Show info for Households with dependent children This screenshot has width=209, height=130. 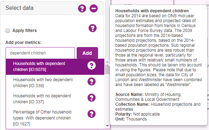tap(91, 65)
